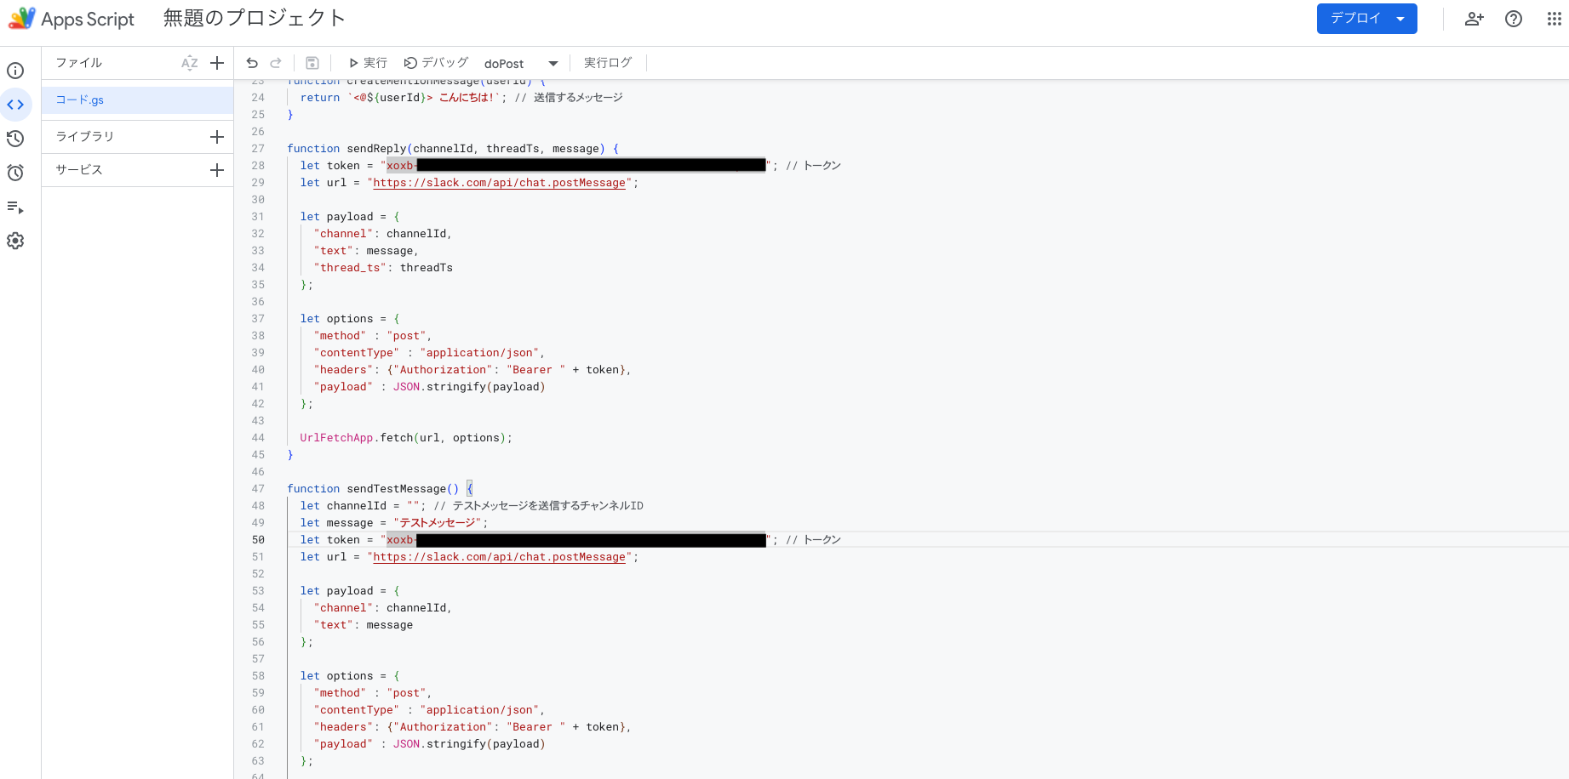The height and width of the screenshot is (779, 1569).
Task: Redo the last edit
Action: click(x=275, y=62)
